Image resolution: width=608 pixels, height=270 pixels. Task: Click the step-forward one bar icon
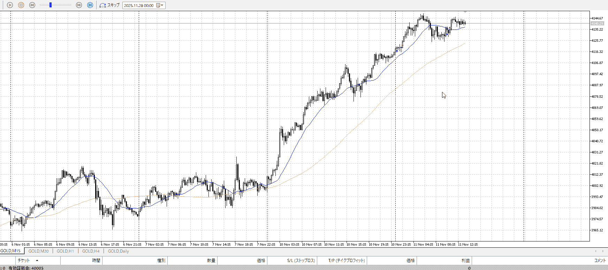pyautogui.click(x=90, y=5)
